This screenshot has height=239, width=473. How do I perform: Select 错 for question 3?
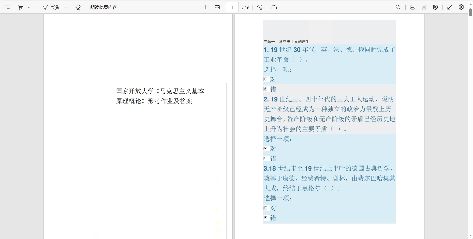(265, 218)
